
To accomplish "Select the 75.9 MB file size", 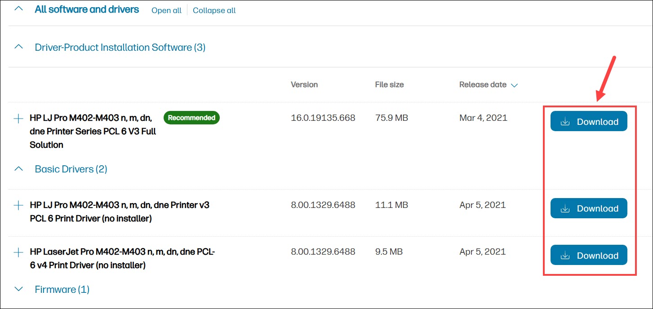I will (x=391, y=118).
